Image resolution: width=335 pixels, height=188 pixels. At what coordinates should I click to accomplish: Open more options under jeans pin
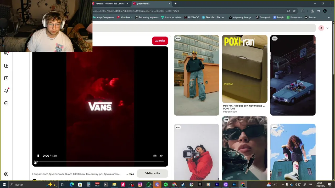pos(216,119)
